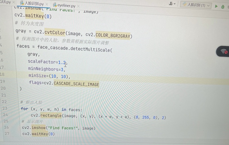229x145 pixels.
Task: Click the comment # 显示图片
Action: click(32, 121)
